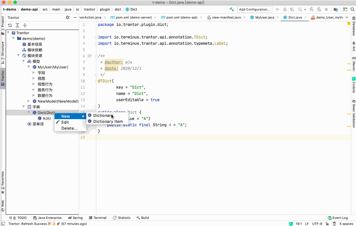356x226 pixels.
Task: Click tool windows quick-access icon in status bar
Action: click(x=3, y=224)
